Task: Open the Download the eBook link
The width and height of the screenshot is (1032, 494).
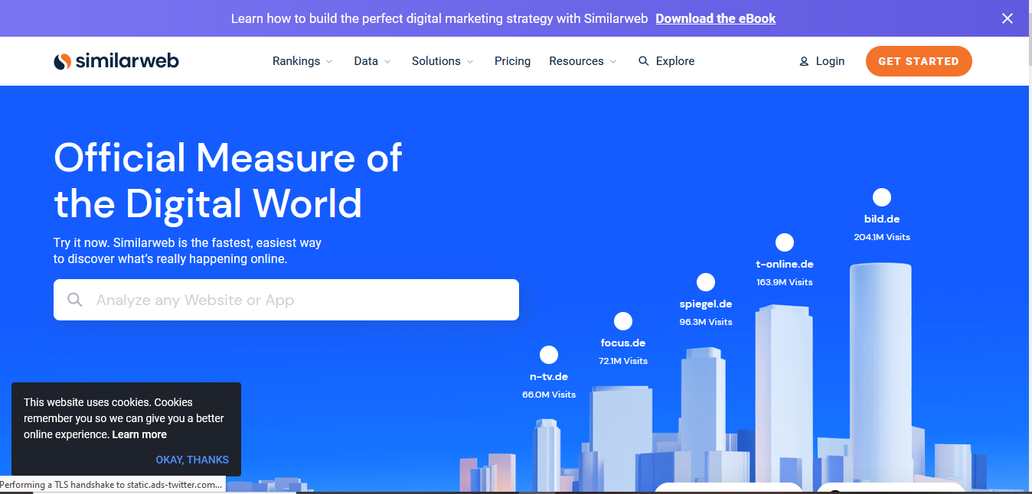Action: [715, 18]
